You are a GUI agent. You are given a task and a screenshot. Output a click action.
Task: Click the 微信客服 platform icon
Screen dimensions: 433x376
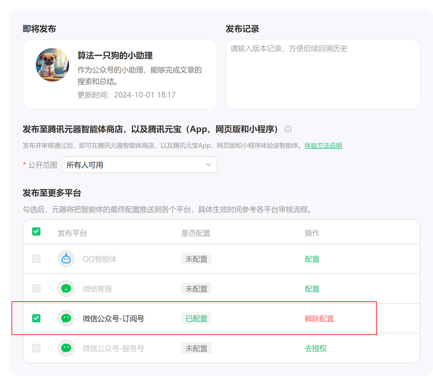click(66, 288)
